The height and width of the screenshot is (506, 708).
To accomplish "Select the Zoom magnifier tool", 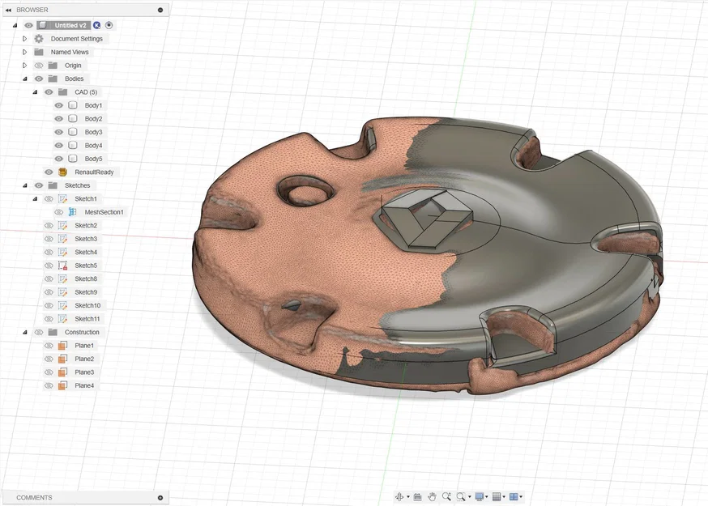I will (x=446, y=496).
